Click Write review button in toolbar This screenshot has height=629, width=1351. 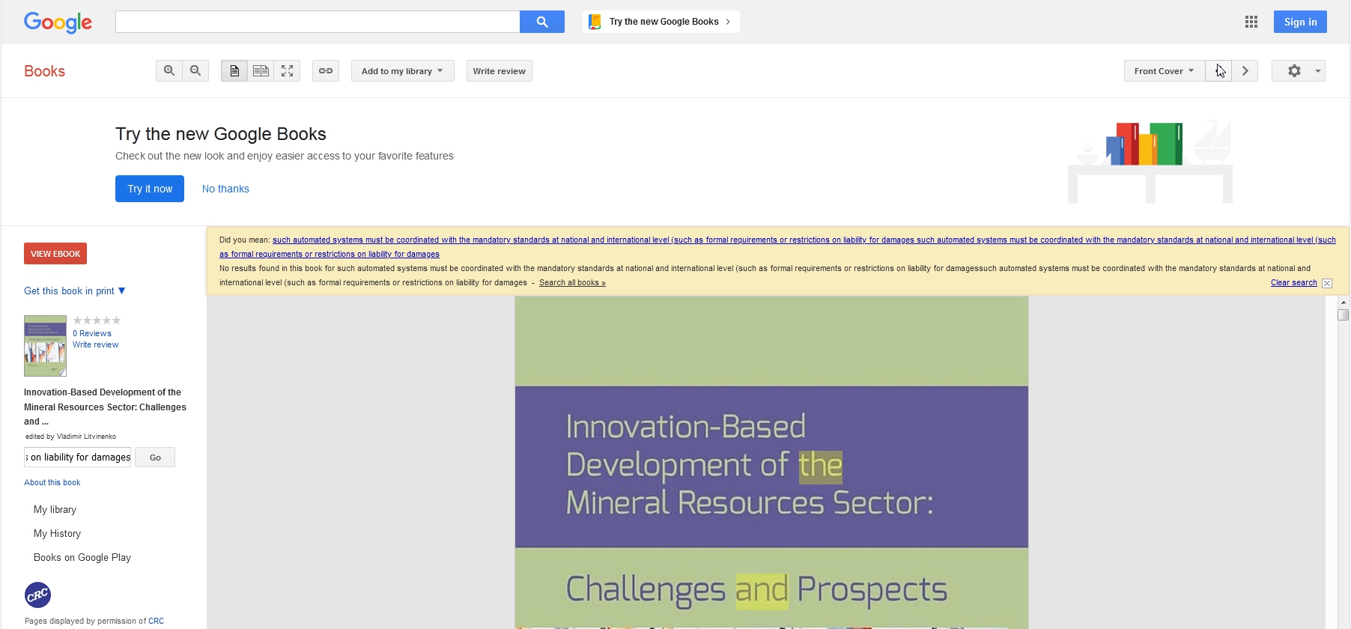(500, 70)
